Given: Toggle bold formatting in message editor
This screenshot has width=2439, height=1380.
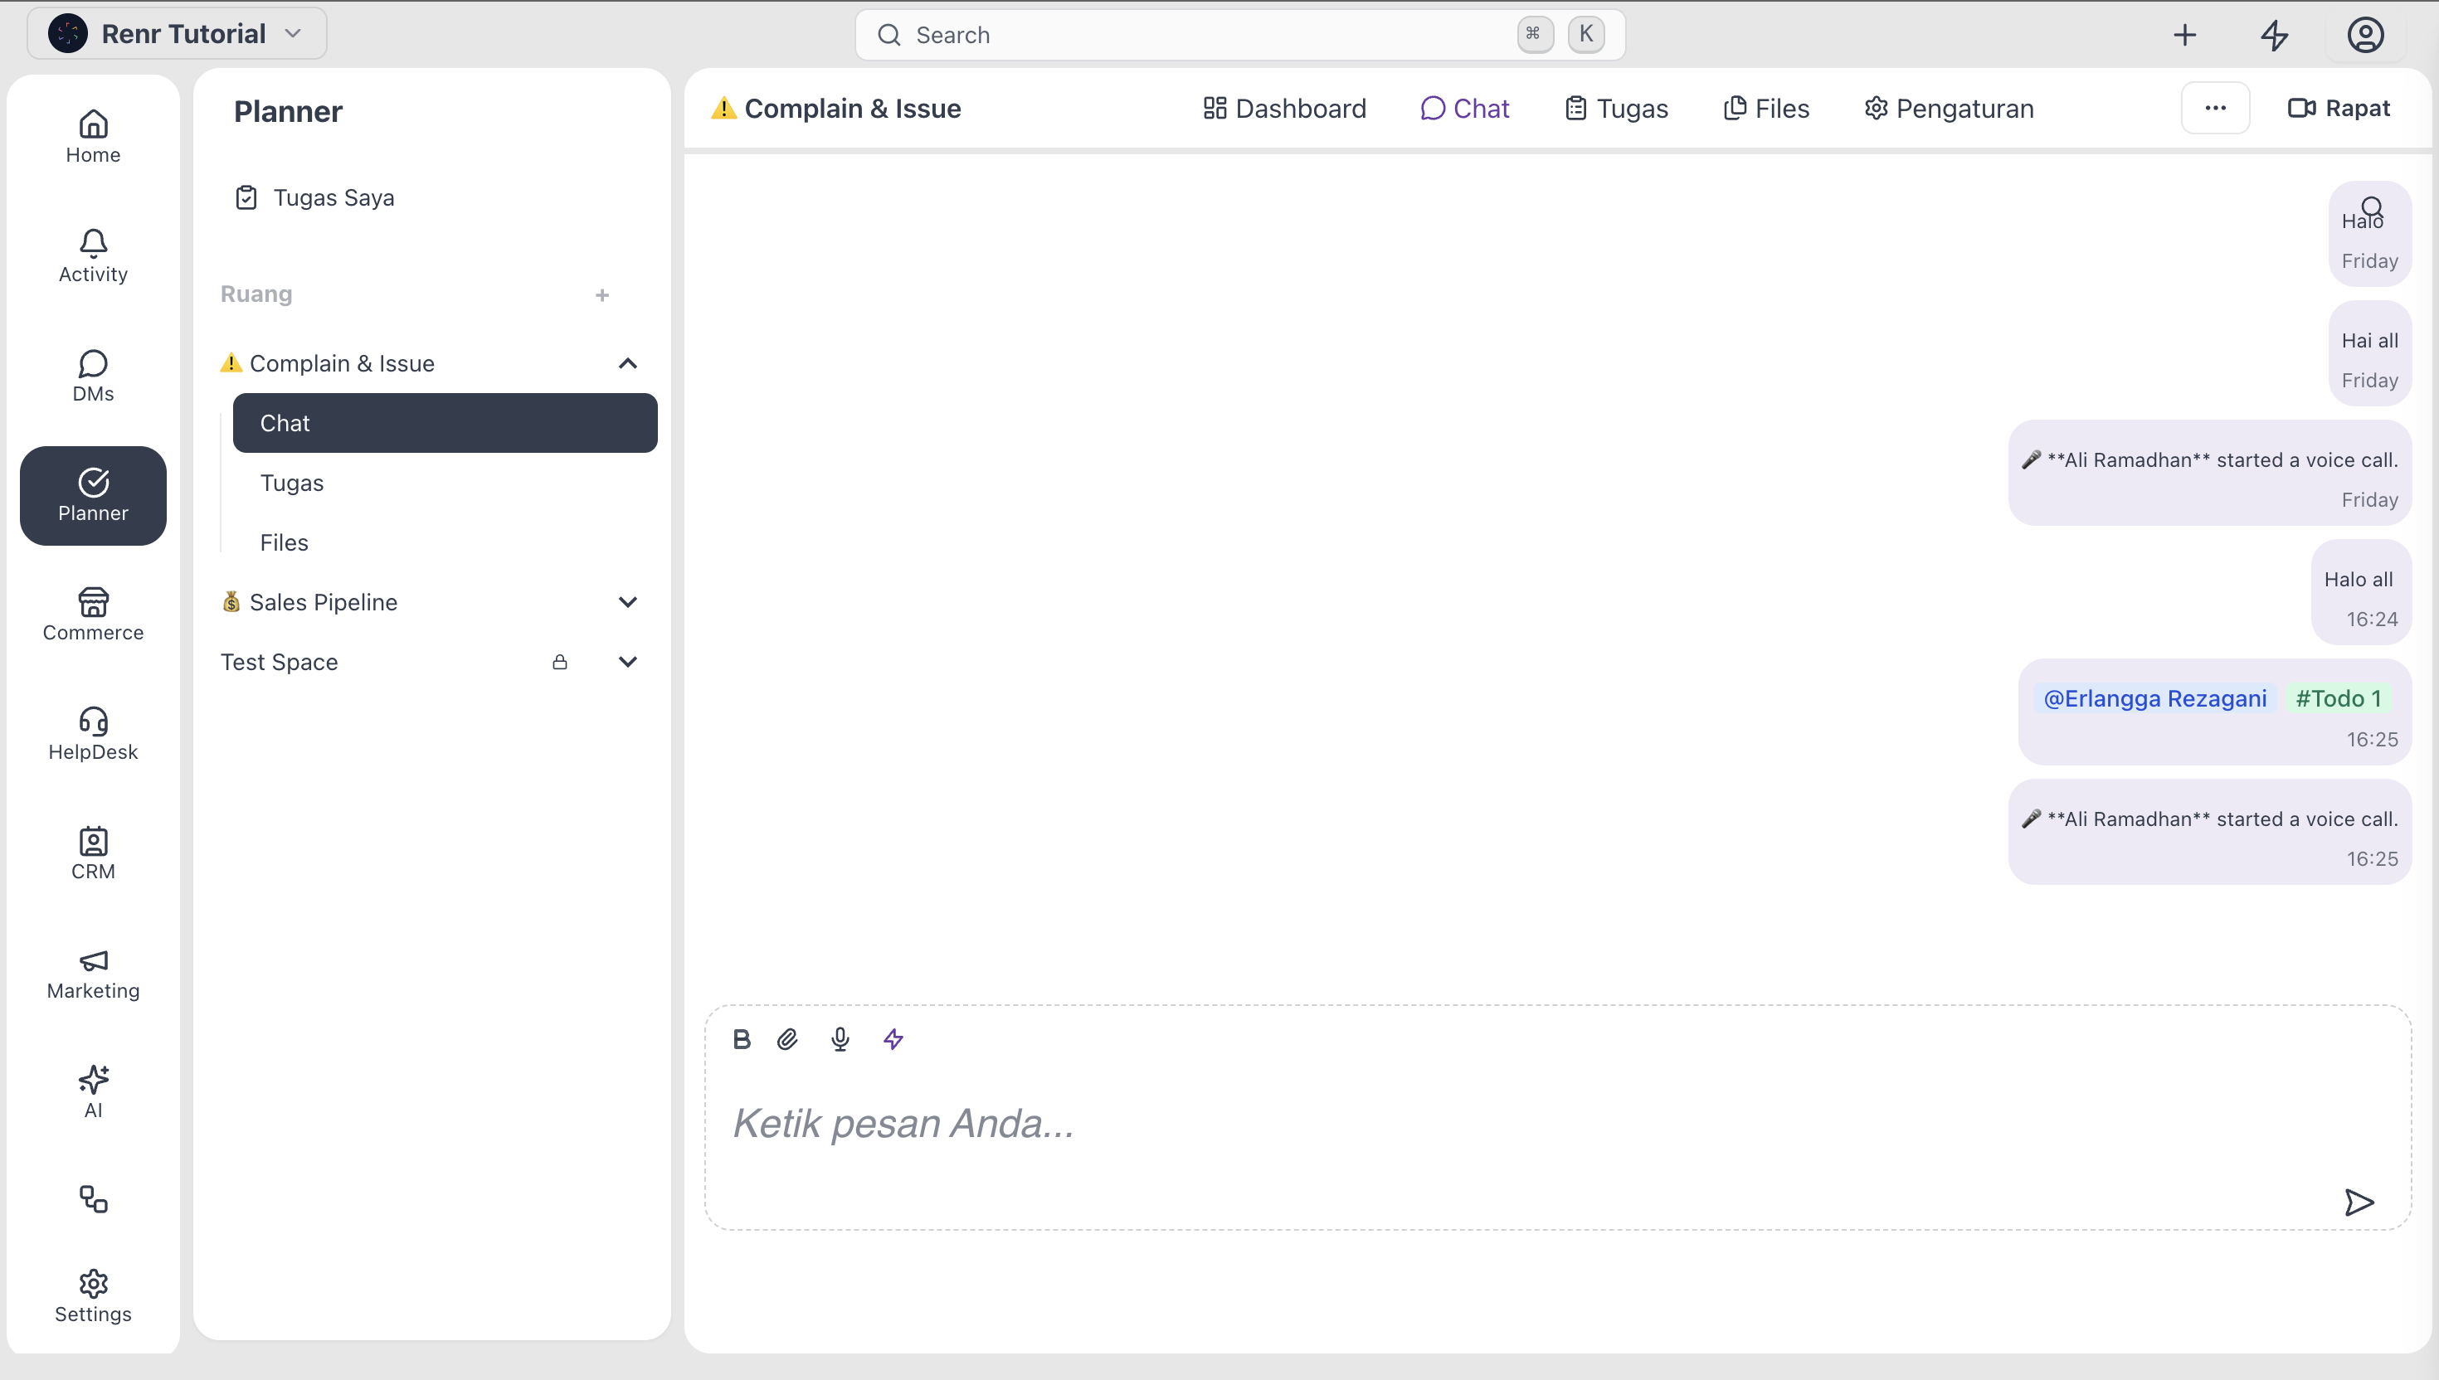Looking at the screenshot, I should 742,1040.
